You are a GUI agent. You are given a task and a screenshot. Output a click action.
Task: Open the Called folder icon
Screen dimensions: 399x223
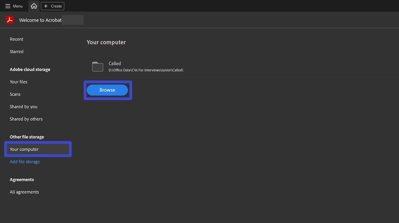[x=97, y=66]
